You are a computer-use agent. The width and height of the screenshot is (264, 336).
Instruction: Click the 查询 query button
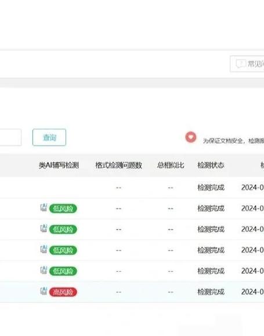click(49, 137)
